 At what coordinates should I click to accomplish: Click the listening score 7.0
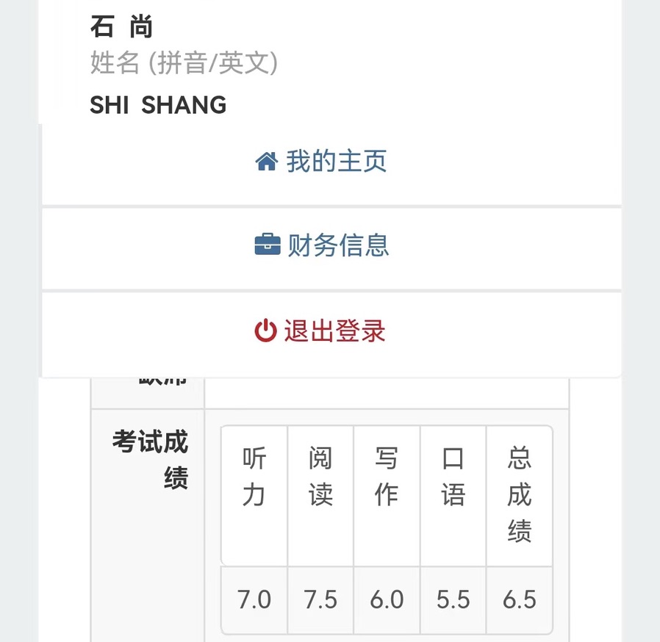[254, 600]
